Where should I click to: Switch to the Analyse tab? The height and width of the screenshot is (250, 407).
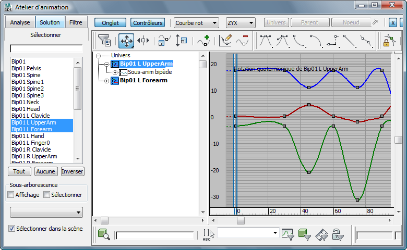[20, 22]
